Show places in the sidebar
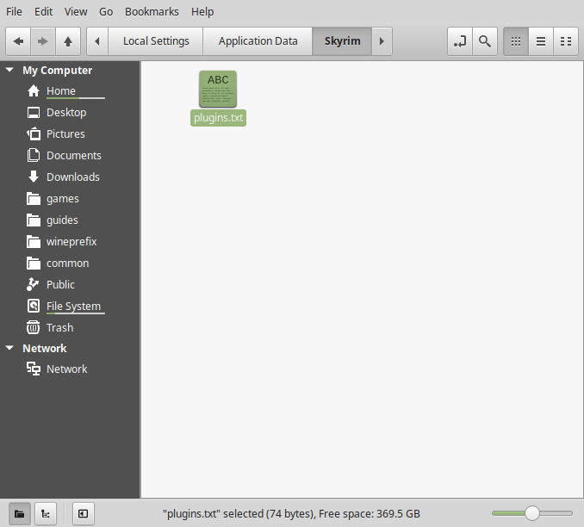 19,514
